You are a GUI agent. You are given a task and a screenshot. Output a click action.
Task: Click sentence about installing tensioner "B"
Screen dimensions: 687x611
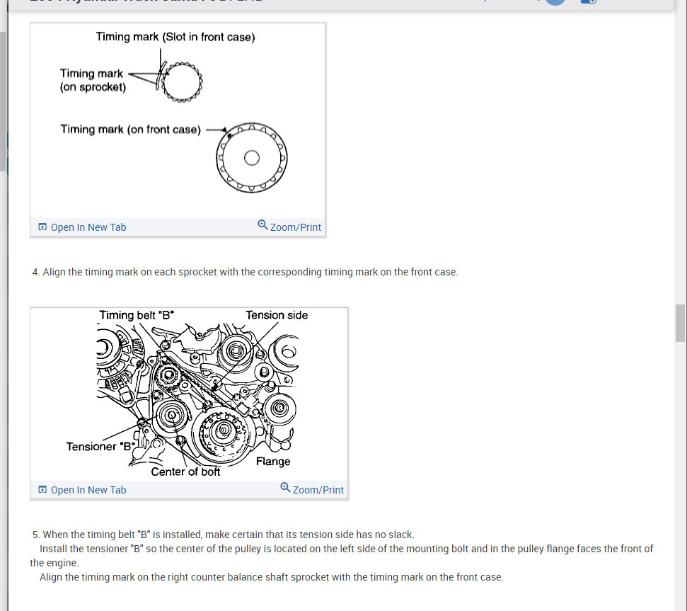tap(342, 556)
